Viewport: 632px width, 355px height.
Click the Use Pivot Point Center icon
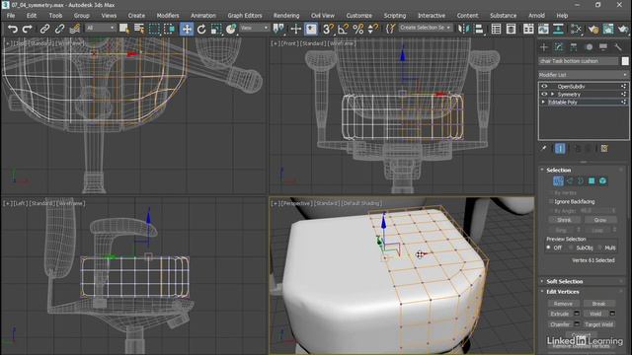(x=278, y=29)
